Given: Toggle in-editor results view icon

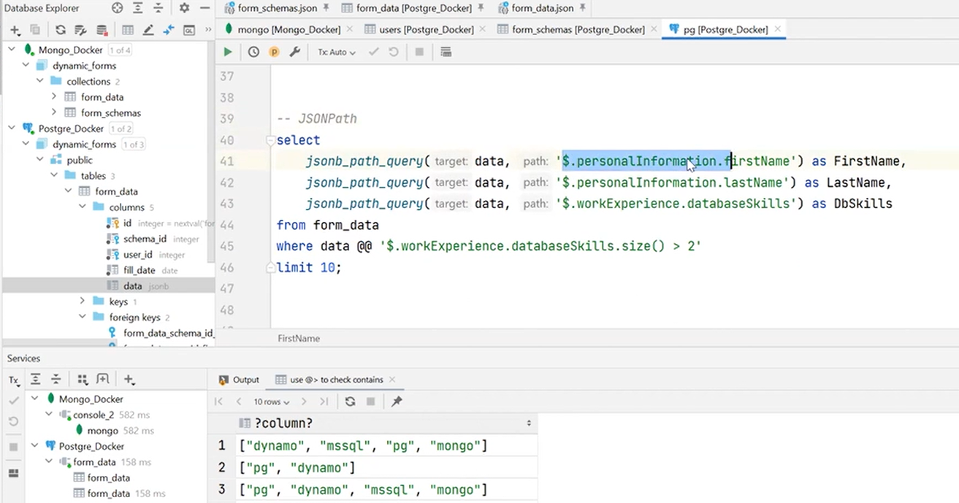Looking at the screenshot, I should (x=446, y=52).
